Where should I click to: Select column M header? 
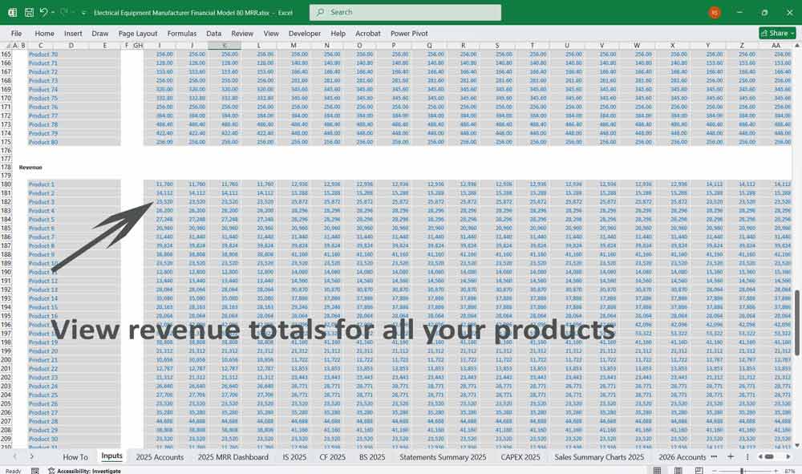294,46
